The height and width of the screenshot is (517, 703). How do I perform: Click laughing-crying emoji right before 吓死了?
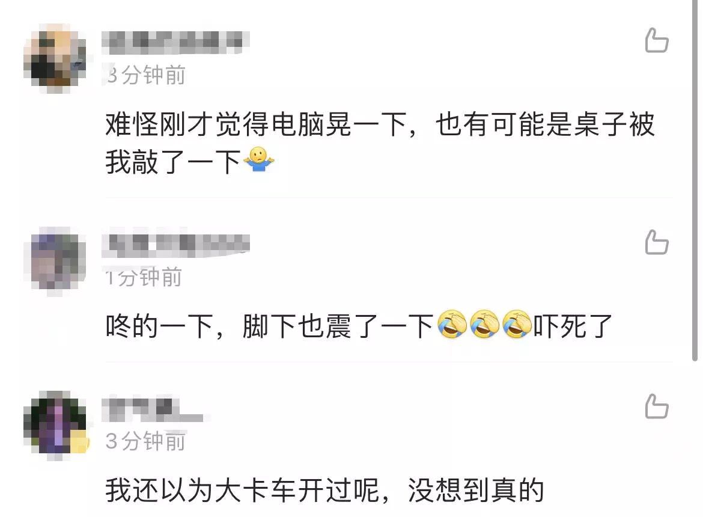coord(517,324)
